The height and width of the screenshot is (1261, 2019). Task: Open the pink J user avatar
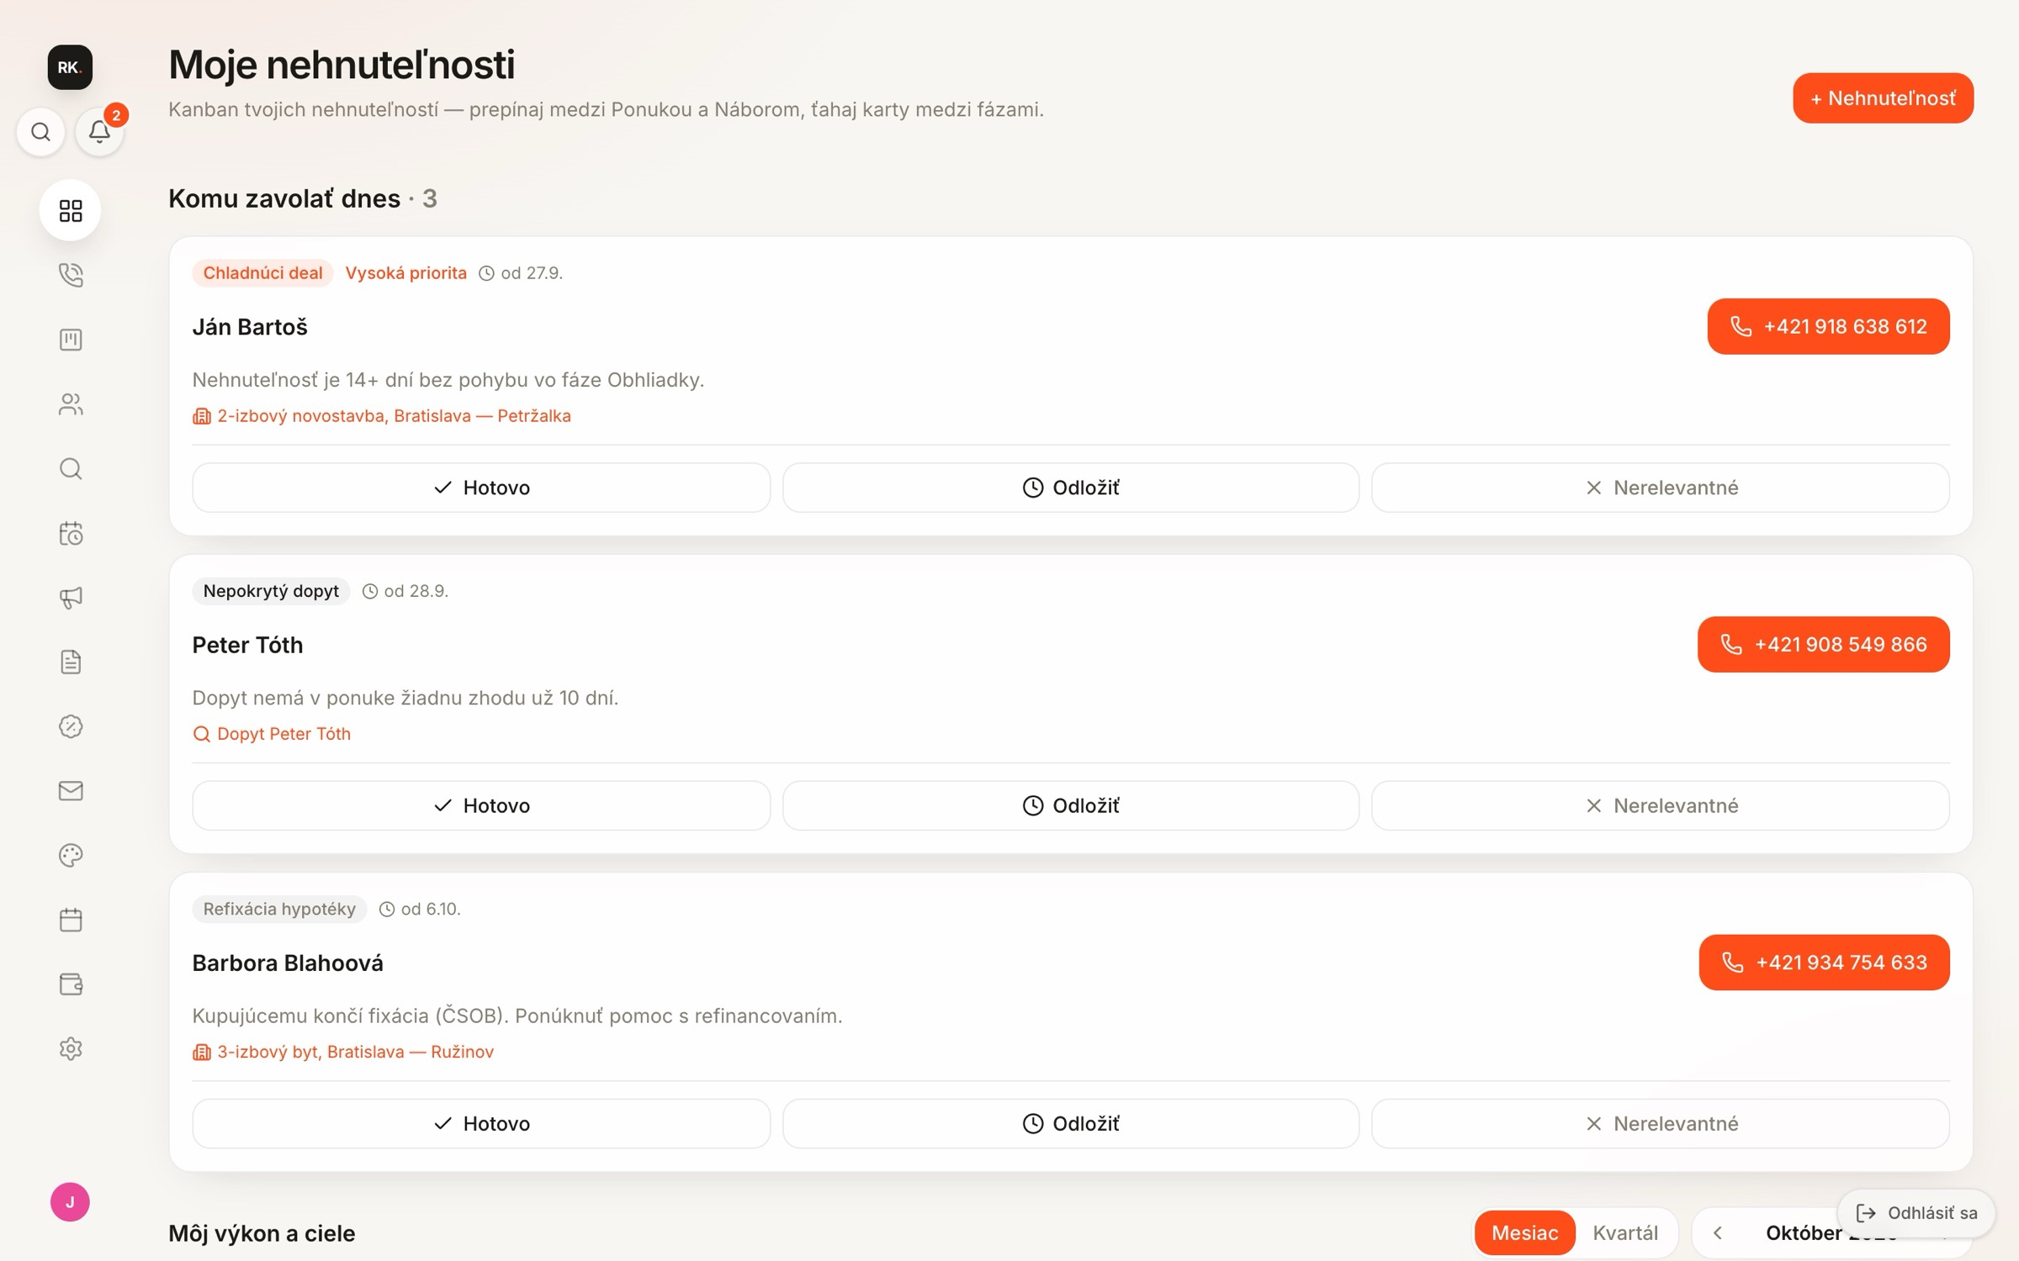70,1202
